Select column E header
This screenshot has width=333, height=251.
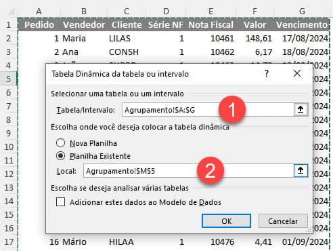click(210, 12)
